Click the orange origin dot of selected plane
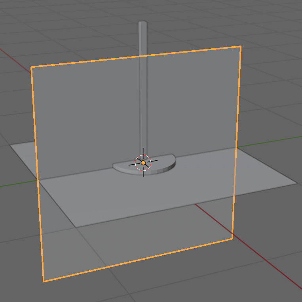302x302 pixels. (143, 163)
